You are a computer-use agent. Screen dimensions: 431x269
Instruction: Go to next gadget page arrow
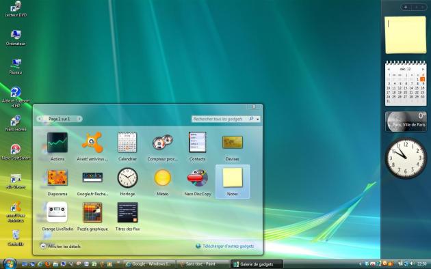[79, 119]
